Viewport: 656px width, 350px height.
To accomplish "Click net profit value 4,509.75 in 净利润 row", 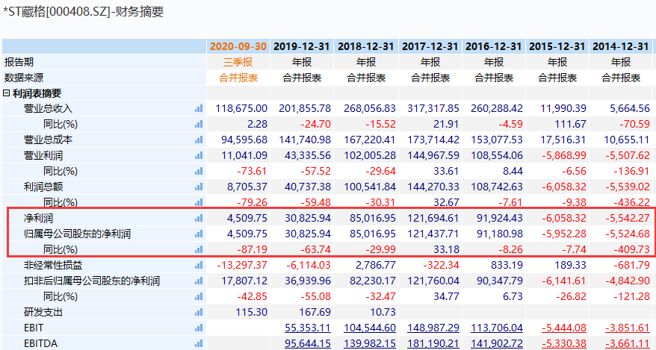I will pyautogui.click(x=247, y=218).
